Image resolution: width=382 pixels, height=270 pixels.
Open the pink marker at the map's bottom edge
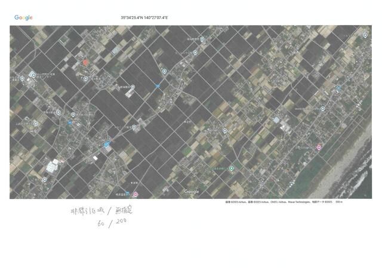click(135, 194)
